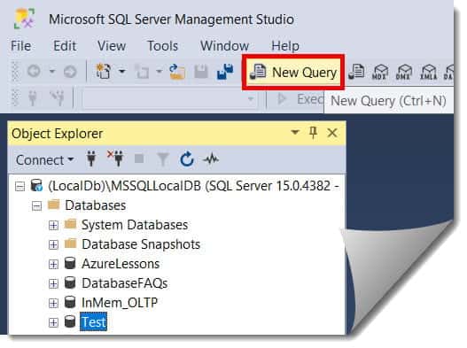
Task: Open the Edit menu
Action: pos(65,46)
